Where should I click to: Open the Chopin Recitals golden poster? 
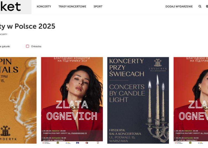pos(18,100)
